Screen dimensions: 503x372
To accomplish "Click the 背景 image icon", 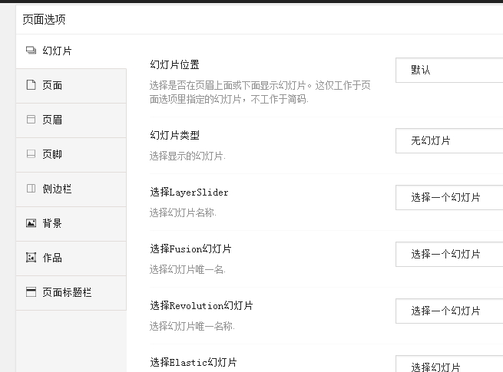I will click(x=31, y=223).
